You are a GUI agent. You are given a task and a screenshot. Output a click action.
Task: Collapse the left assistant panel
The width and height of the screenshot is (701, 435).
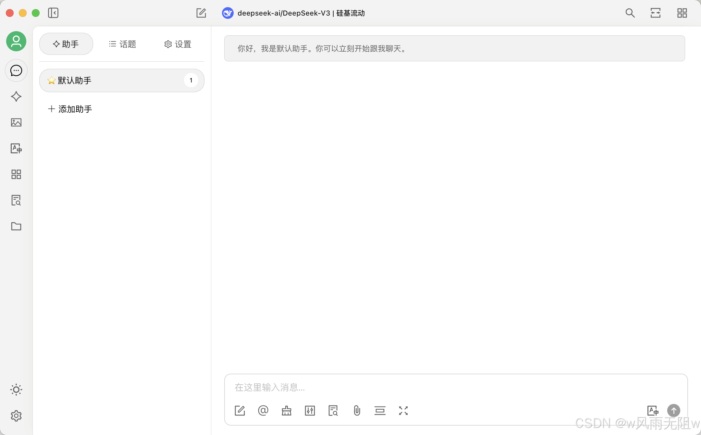tap(53, 13)
